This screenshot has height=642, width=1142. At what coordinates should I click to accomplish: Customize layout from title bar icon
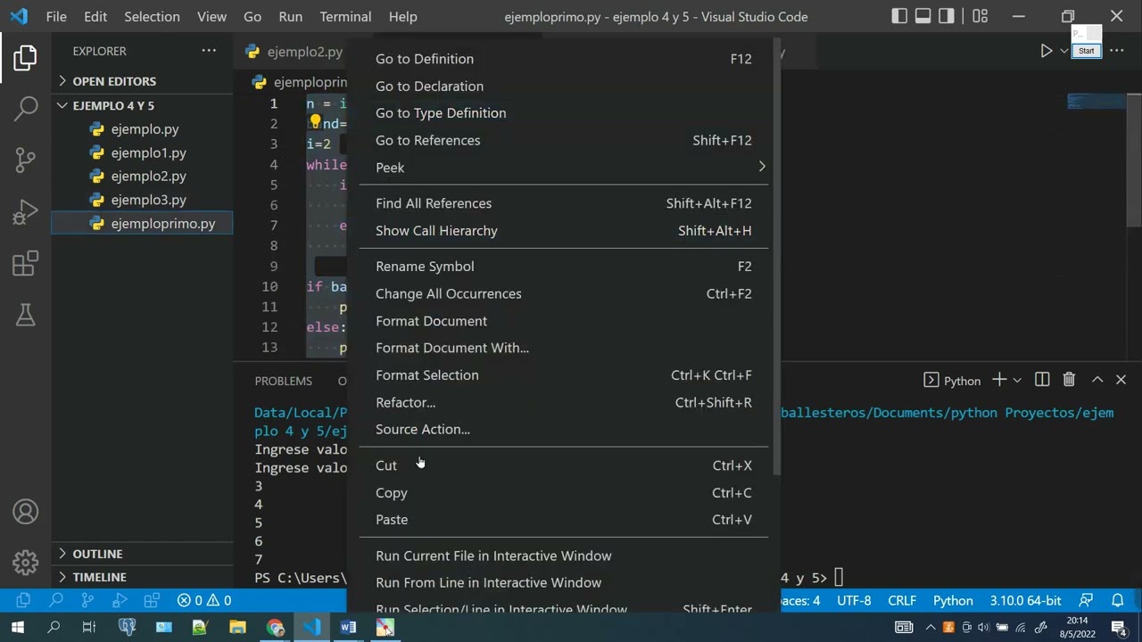pos(980,16)
